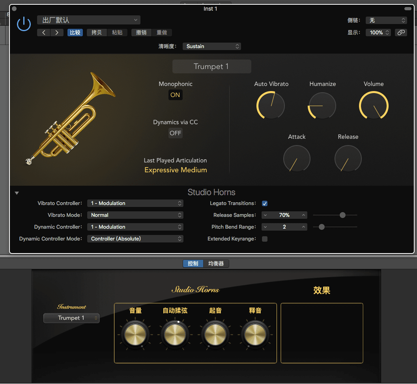This screenshot has width=417, height=384.
Task: Click the 效果 effects heading
Action: click(x=322, y=290)
